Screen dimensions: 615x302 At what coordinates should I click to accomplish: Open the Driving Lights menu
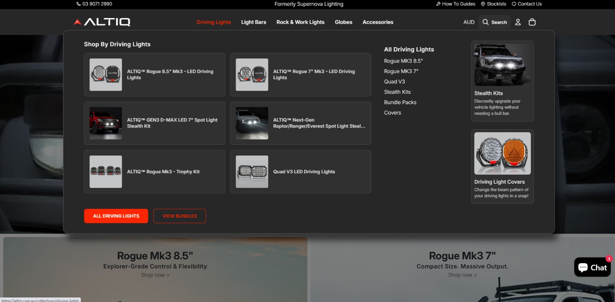coord(214,22)
